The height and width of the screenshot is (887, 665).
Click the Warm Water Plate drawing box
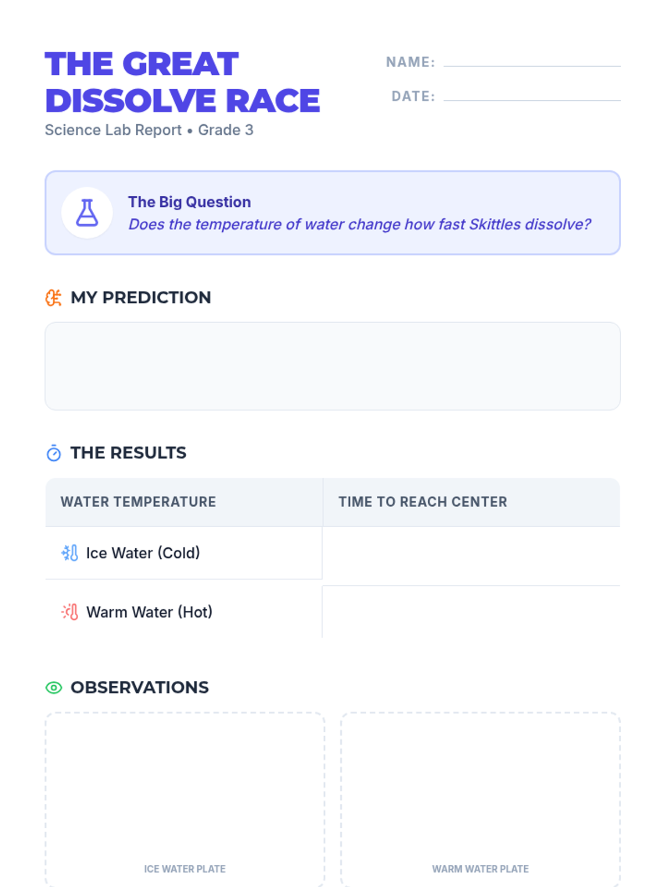480,787
